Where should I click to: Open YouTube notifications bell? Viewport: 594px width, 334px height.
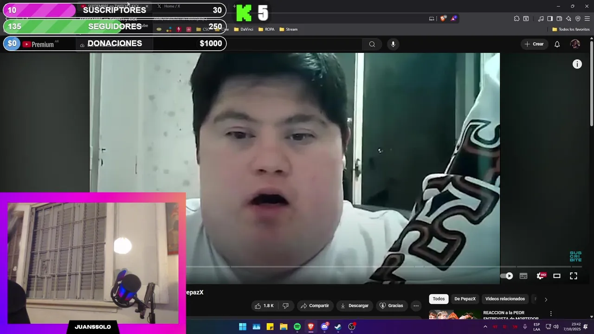point(557,44)
